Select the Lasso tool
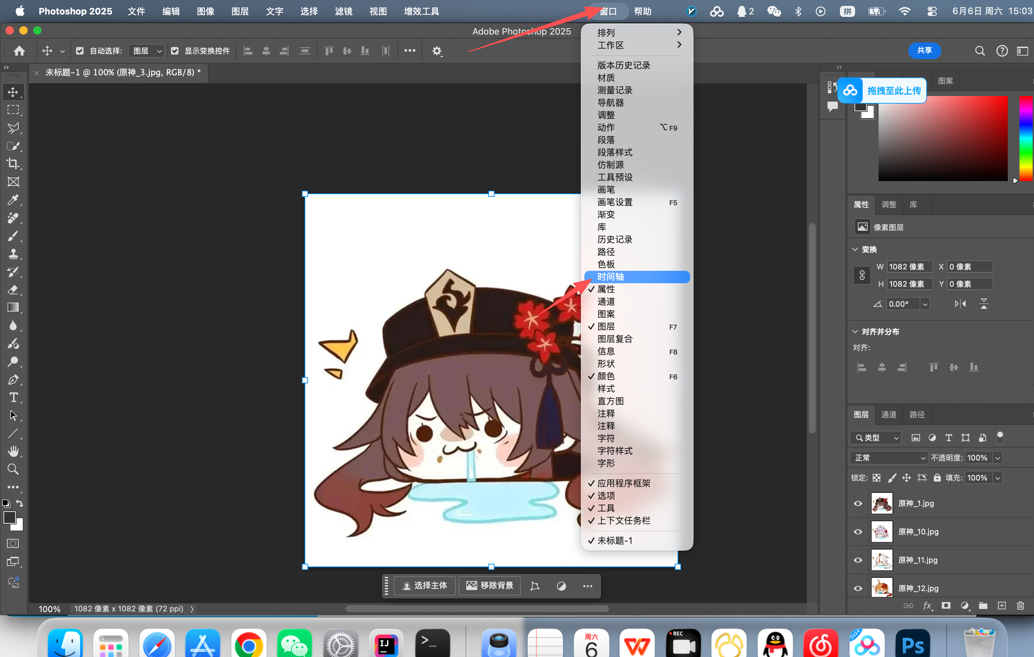This screenshot has width=1034, height=657. click(x=13, y=128)
